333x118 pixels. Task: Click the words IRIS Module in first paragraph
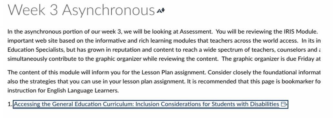(301, 32)
